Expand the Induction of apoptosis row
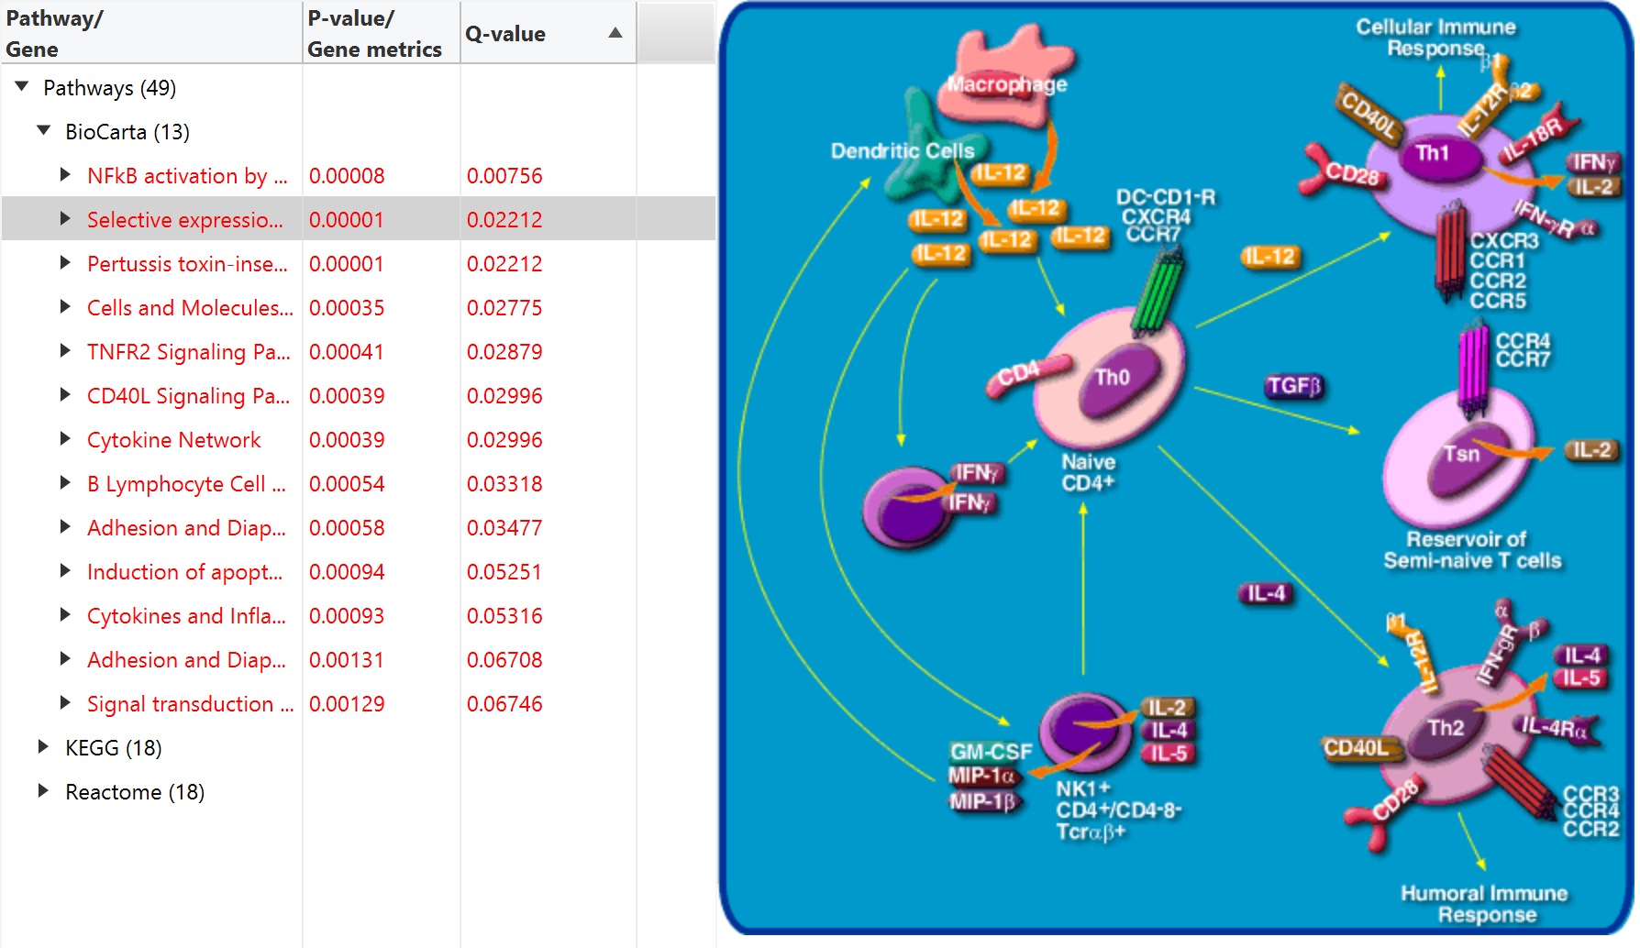The image size is (1640, 948). point(65,570)
